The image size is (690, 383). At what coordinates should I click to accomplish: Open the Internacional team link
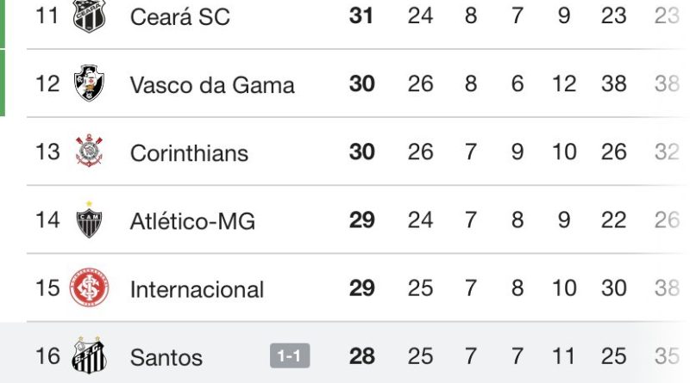197,289
